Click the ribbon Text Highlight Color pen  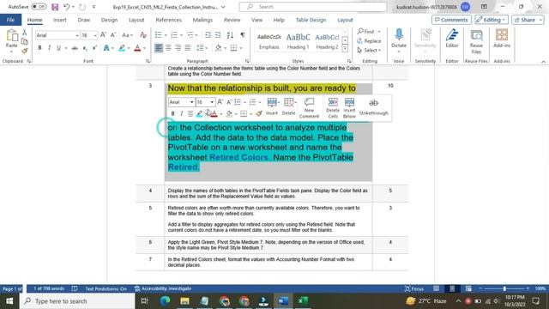[122, 48]
